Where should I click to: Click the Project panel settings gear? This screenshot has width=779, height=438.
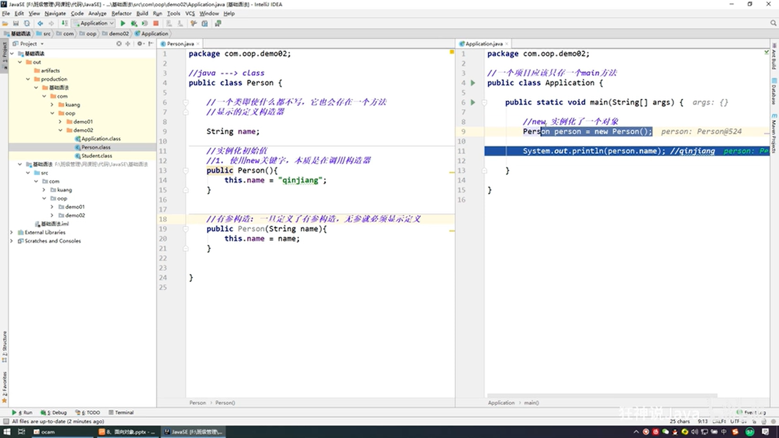coord(140,43)
